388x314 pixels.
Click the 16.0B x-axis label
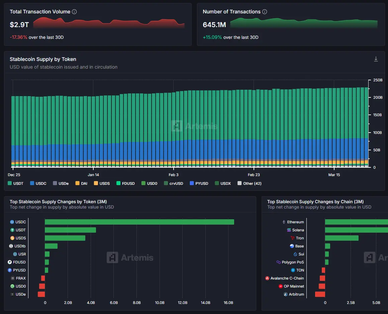coord(228,303)
